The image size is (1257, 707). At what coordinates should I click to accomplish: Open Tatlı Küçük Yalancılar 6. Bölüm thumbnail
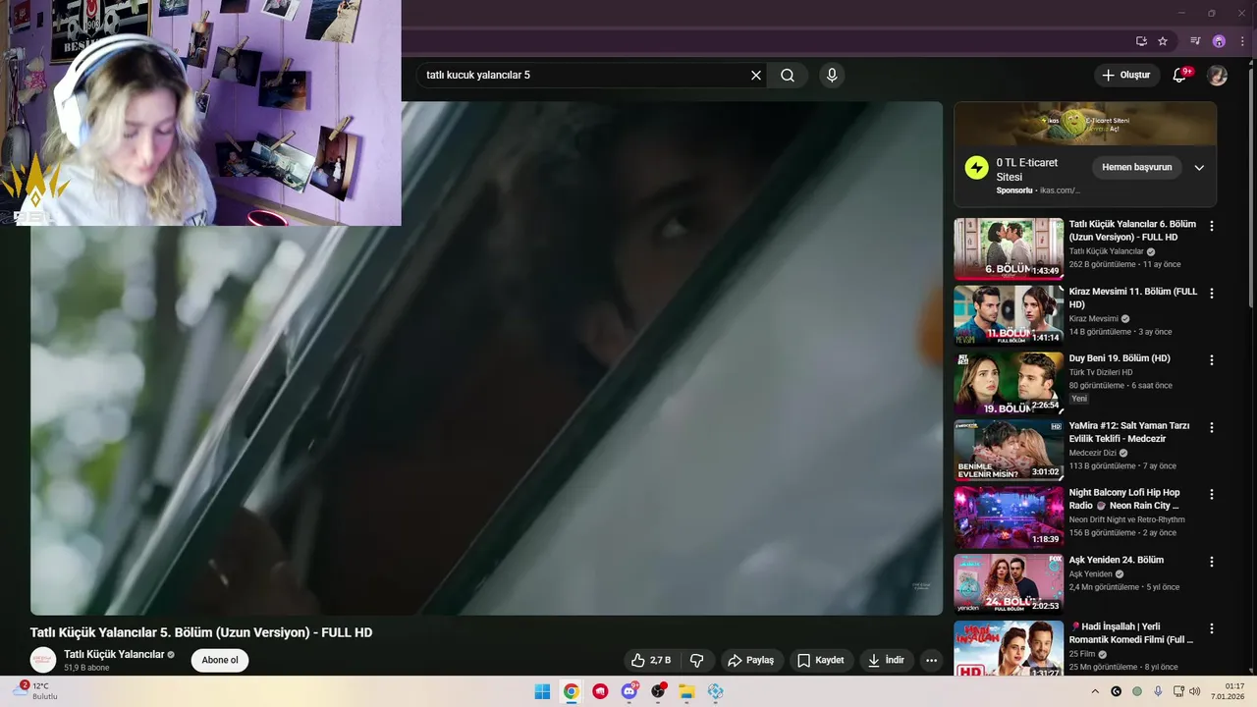[1009, 249]
